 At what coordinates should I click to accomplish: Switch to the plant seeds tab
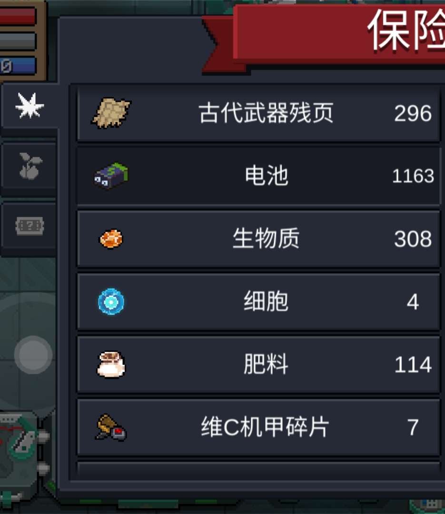(x=30, y=166)
